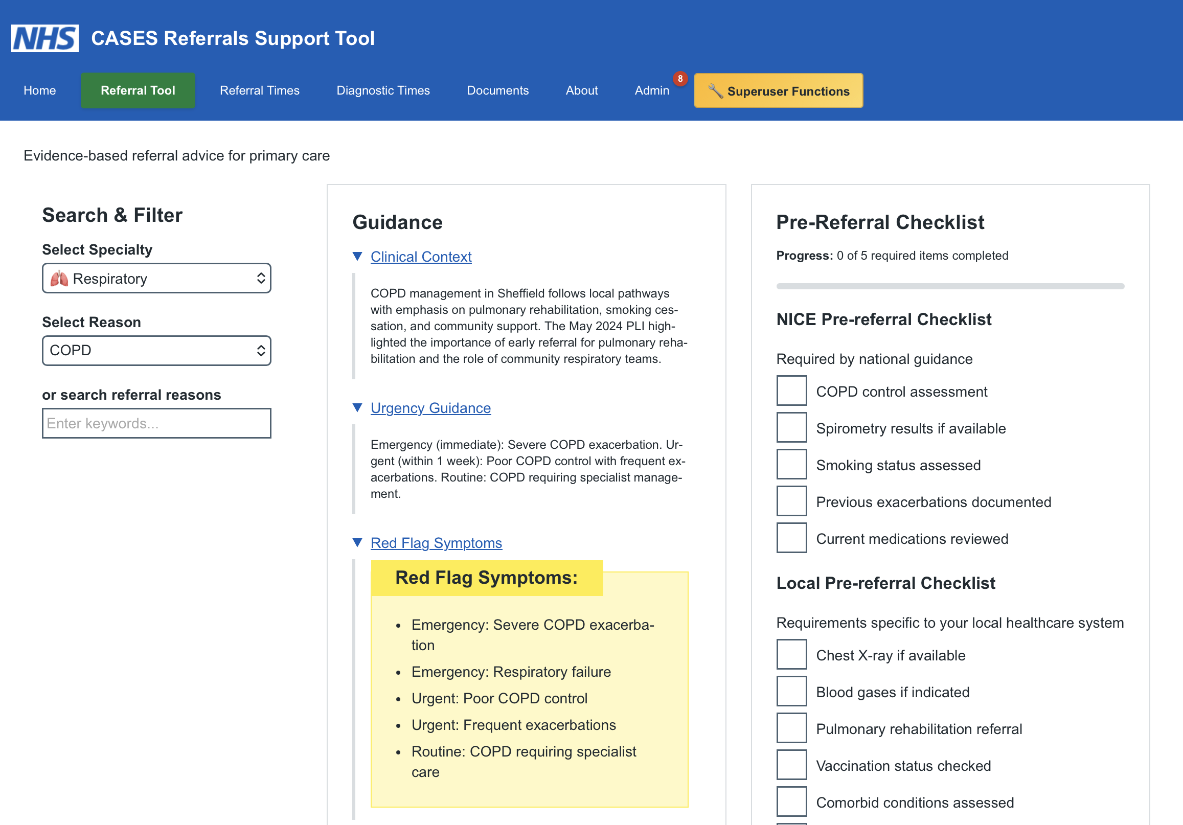The height and width of the screenshot is (825, 1183).
Task: Click the NHS logo
Action: click(x=44, y=38)
